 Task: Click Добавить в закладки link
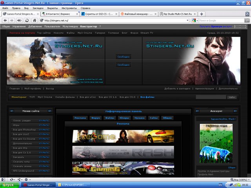[x=177, y=89]
